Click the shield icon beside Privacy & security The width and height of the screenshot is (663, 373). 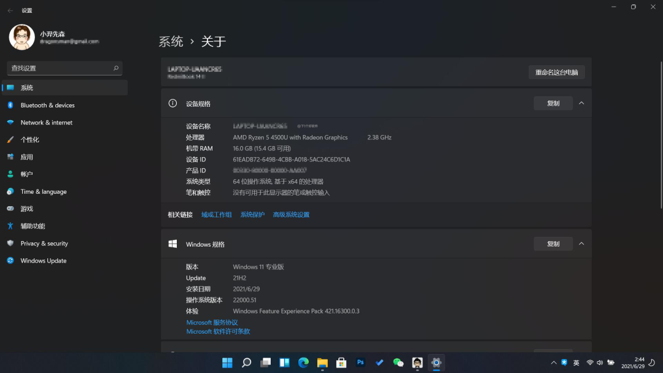point(10,244)
